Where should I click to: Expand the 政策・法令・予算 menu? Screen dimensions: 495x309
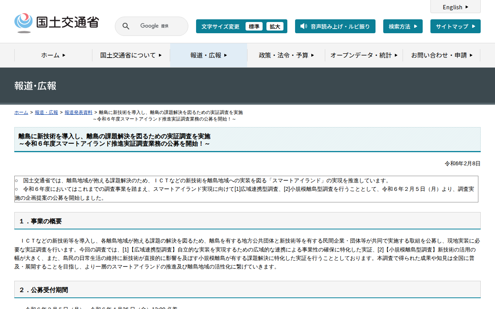[286, 55]
